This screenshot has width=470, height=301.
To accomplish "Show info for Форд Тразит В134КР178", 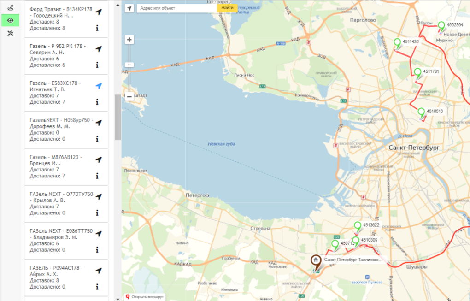I will pos(97,28).
